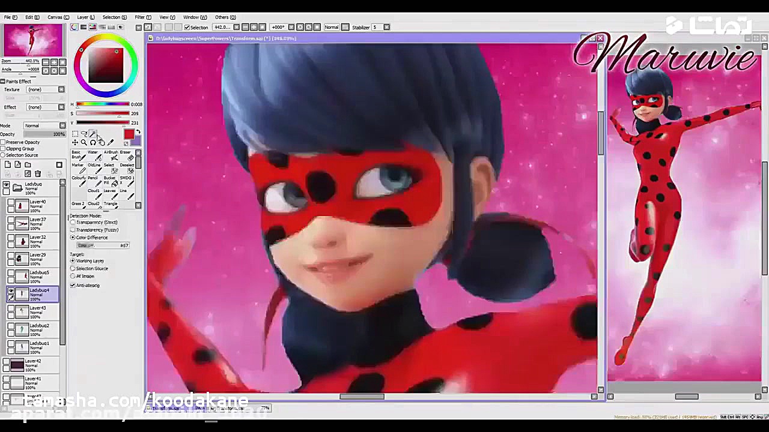The width and height of the screenshot is (769, 432).
Task: Create a new linework layer
Action: (17, 164)
